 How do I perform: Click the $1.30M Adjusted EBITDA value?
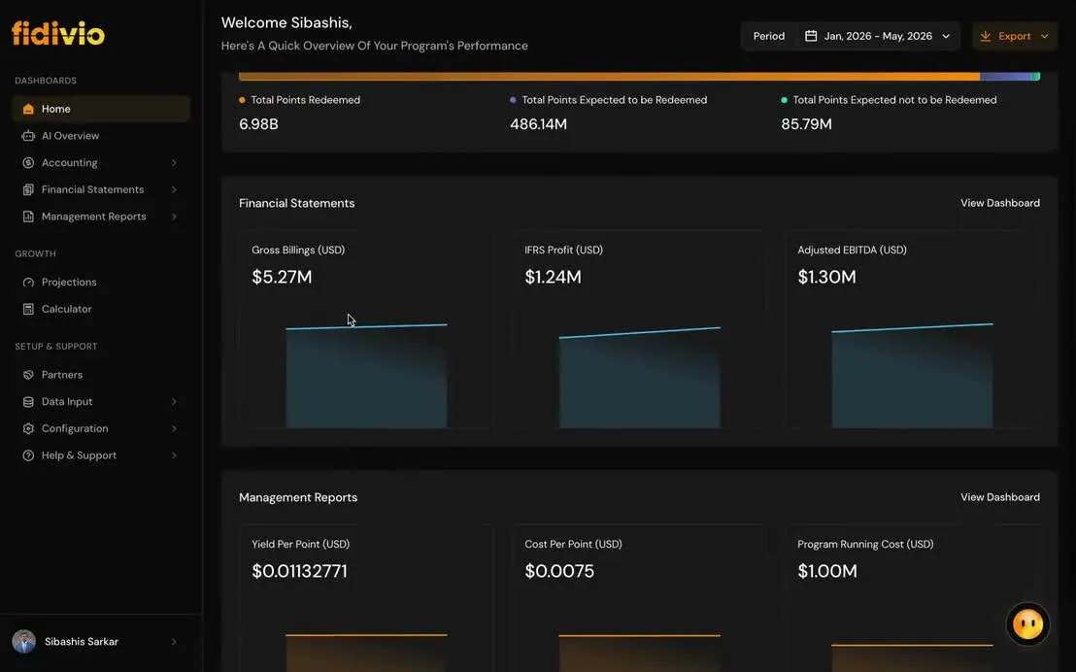pyautogui.click(x=826, y=277)
